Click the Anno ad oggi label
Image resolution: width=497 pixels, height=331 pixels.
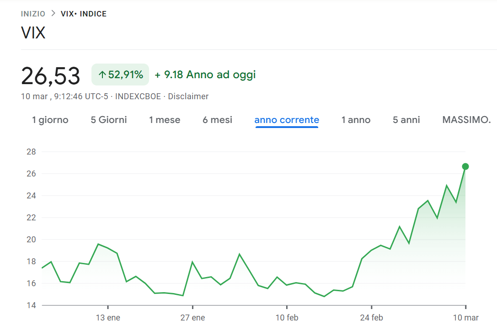222,75
